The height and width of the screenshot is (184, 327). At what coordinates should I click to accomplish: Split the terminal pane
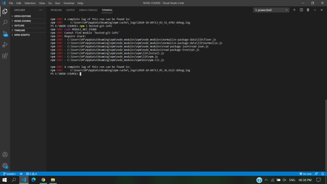pyautogui.click(x=301, y=10)
